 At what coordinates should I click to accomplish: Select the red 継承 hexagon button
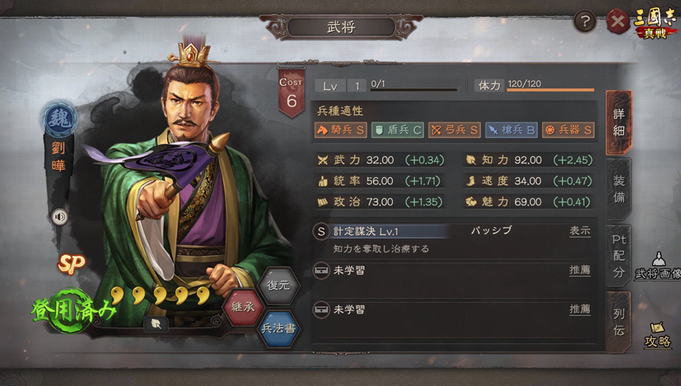(243, 307)
